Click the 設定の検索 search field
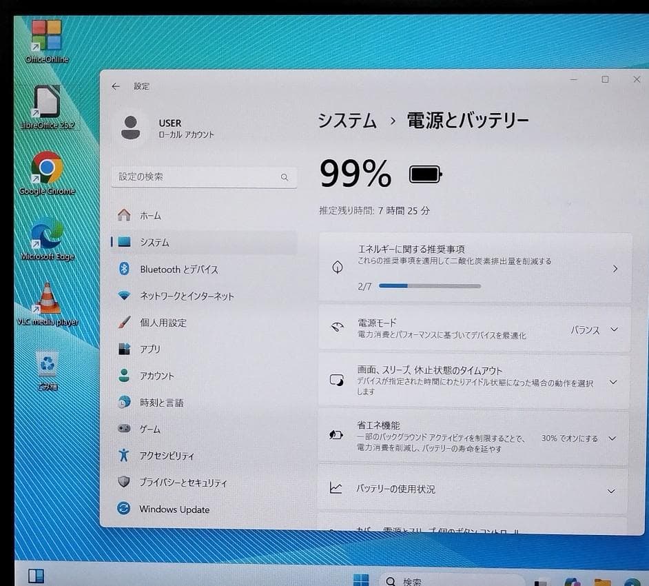Screen dimensions: 649x586 pyautogui.click(x=203, y=177)
